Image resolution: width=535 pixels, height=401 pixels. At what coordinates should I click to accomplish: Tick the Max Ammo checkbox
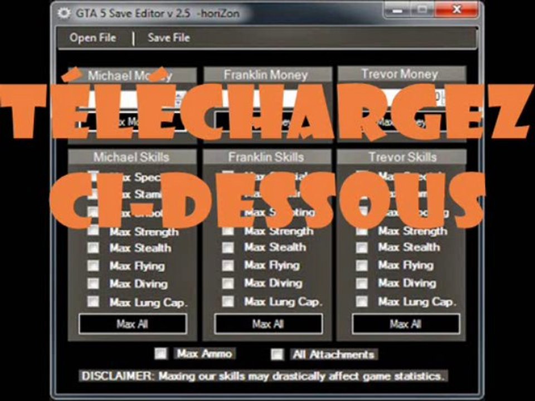coord(160,354)
